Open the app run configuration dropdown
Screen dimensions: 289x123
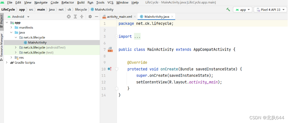(x=242, y=10)
